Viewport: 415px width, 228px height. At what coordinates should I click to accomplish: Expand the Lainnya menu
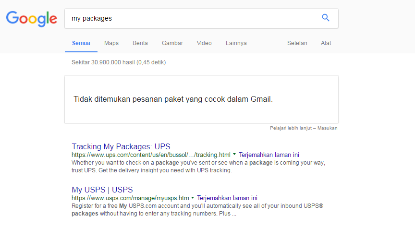(x=236, y=43)
